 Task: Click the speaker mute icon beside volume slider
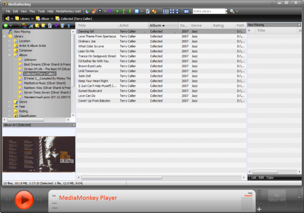(293, 201)
